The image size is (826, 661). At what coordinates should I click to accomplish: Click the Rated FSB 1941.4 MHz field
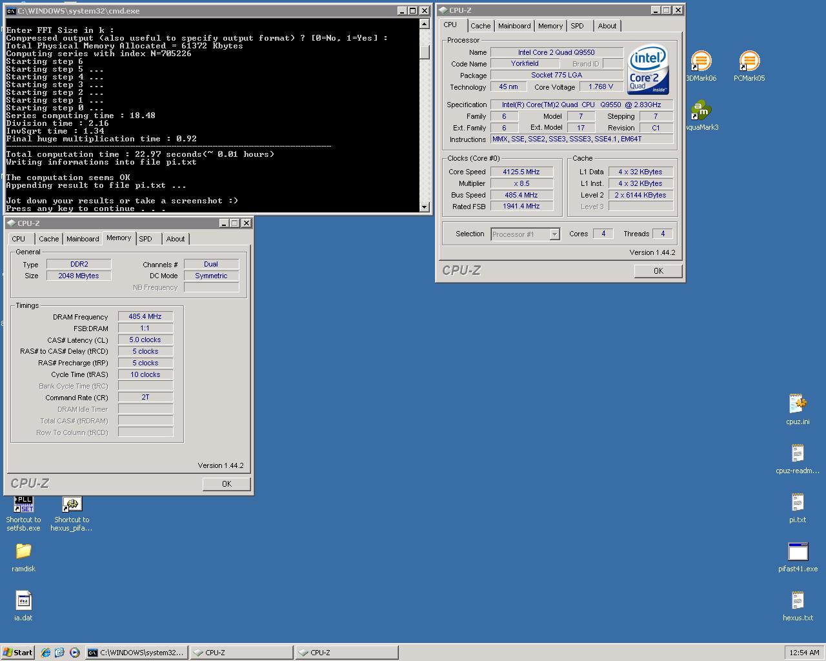pyautogui.click(x=521, y=207)
